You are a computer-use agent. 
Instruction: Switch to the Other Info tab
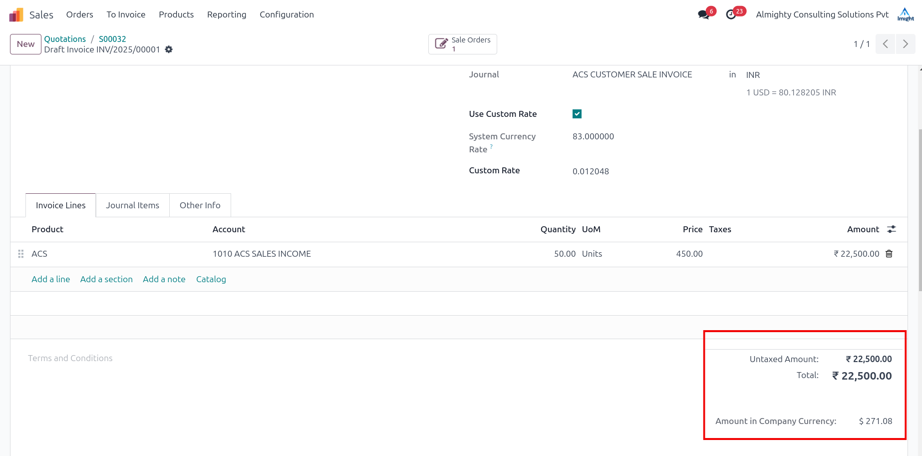200,205
